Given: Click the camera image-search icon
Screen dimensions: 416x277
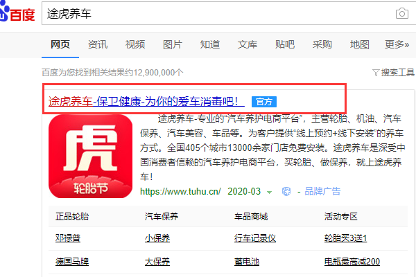Looking at the screenshot, I should pos(401,14).
